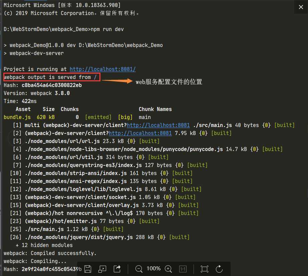Viewport: 308px width, 276px height.
Task: Click the '620 kB' size value
Action: 46,117
